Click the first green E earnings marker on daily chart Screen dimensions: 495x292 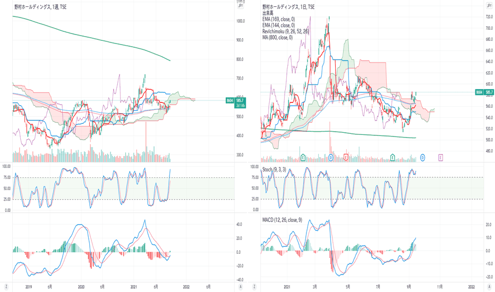303,157
